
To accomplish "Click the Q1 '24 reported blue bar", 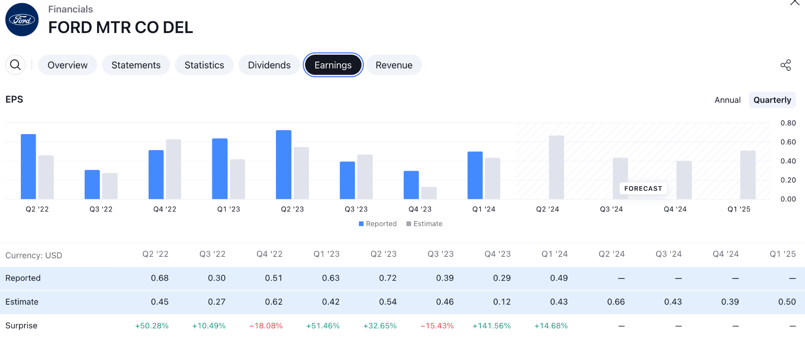I will (x=475, y=175).
